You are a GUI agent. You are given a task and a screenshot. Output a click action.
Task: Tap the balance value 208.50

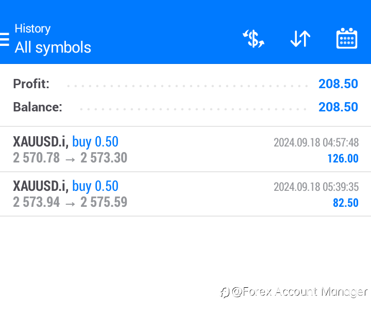pos(338,107)
